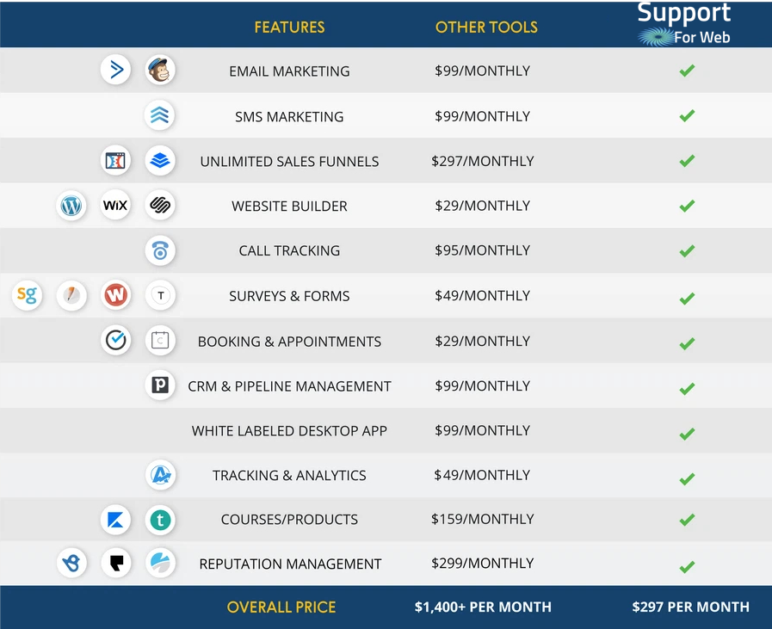Click the blue chevrons icon beside SMS Marketing
The width and height of the screenshot is (772, 629).
[x=160, y=115]
